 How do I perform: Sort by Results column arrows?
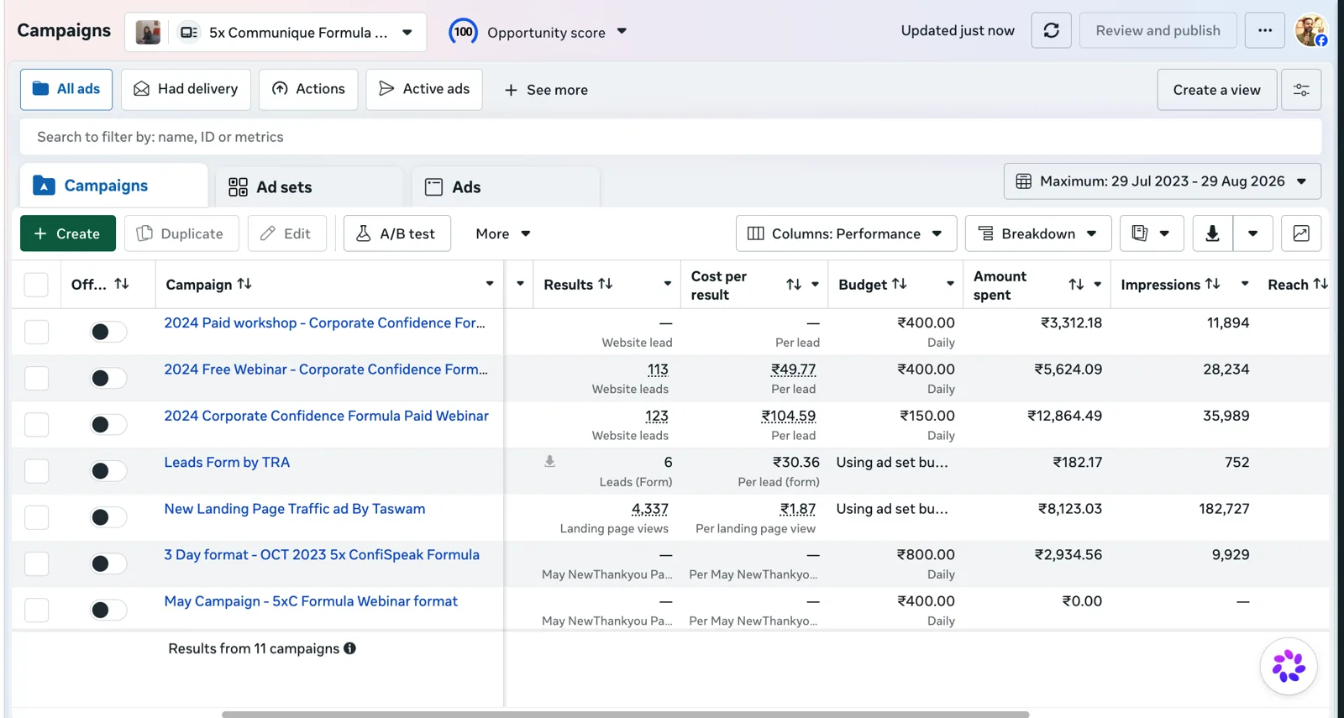point(606,284)
